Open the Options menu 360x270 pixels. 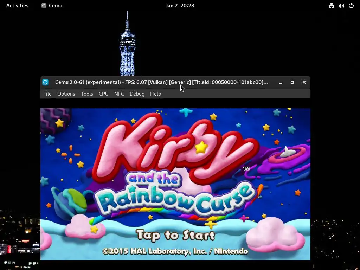point(66,94)
